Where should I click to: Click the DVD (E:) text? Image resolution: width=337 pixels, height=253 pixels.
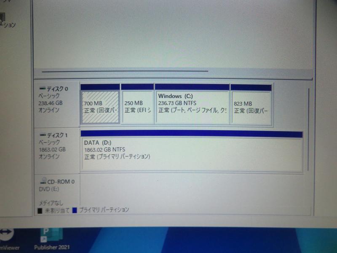[x=49, y=189]
